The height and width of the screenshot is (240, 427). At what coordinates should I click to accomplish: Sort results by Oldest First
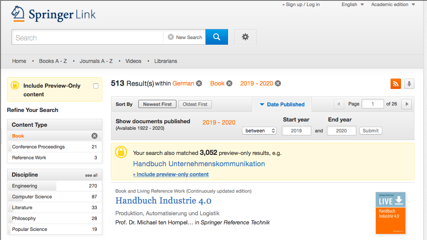pos(195,104)
